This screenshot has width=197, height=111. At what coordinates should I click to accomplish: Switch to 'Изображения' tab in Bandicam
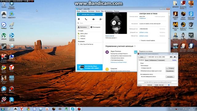click(153, 60)
